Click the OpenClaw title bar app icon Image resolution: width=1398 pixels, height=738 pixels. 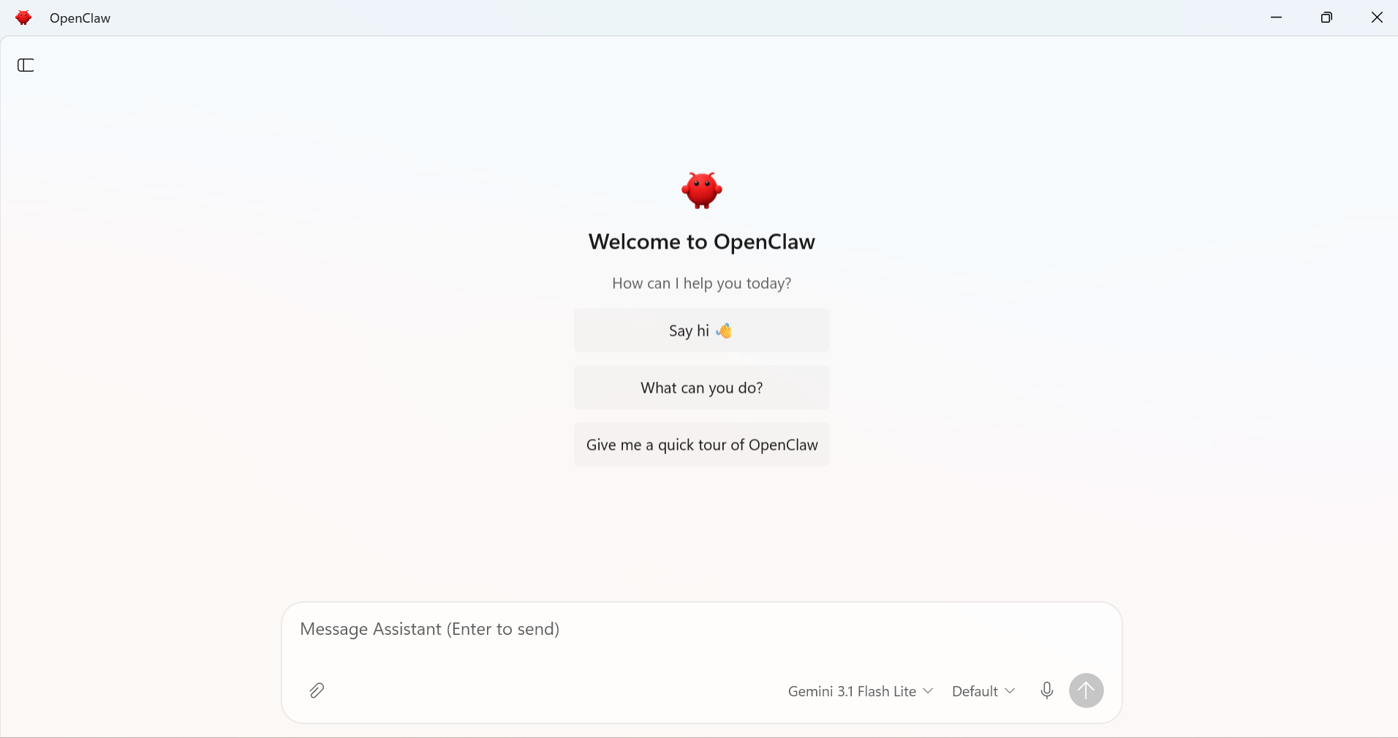tap(23, 18)
